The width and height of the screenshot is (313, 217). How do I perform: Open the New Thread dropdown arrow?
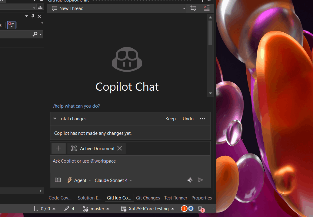[x=184, y=8]
